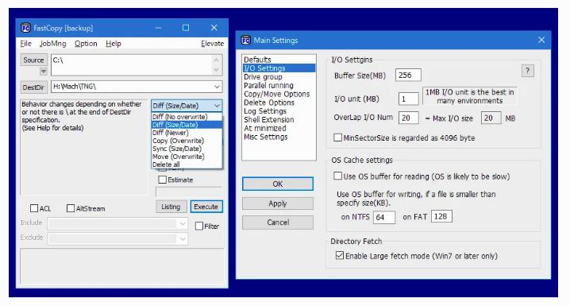The height and width of the screenshot is (306, 570).
Task: Click the Listing button
Action: point(171,207)
